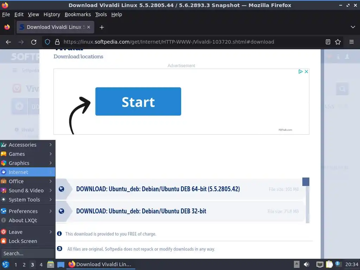Open the clipboard manager tray icon
This screenshot has height=270, width=360.
pos(329,264)
